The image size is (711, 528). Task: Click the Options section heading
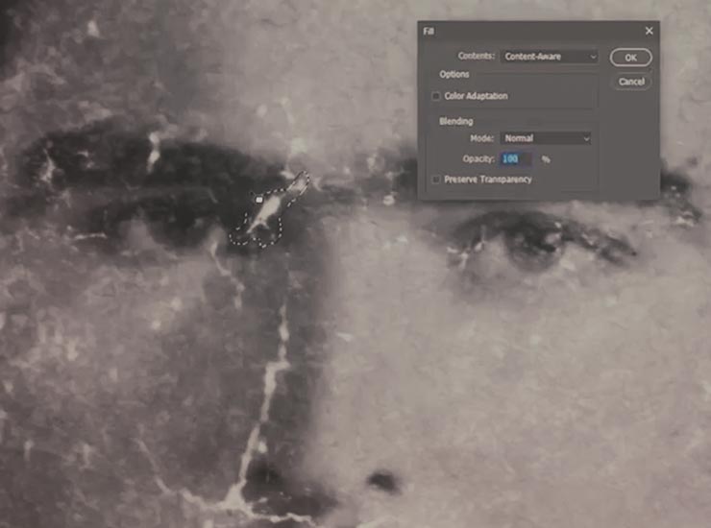click(454, 74)
